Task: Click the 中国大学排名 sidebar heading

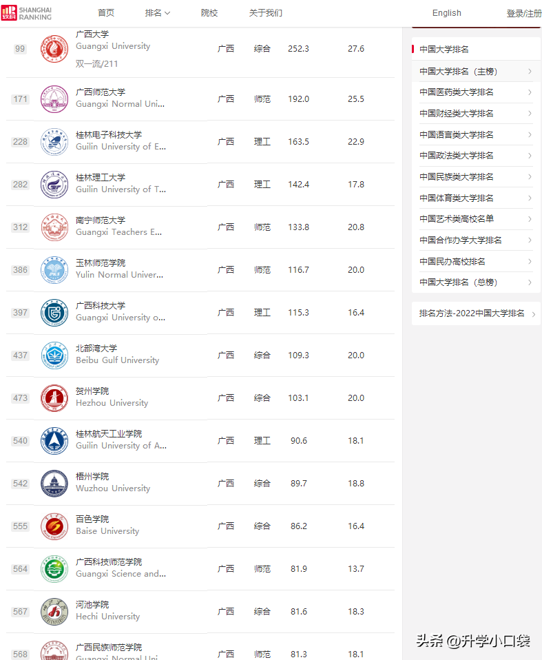Action: (444, 49)
